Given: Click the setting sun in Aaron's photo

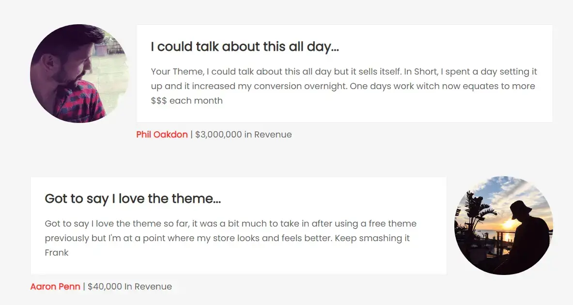Looking at the screenshot, I should [x=509, y=224].
